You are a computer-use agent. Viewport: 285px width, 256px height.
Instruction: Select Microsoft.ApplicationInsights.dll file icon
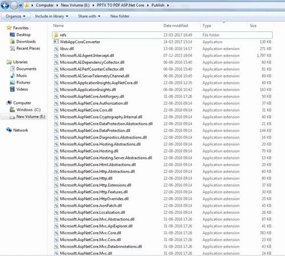point(56,90)
